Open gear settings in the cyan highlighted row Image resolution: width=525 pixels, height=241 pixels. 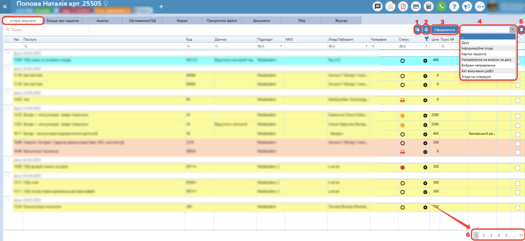425,61
